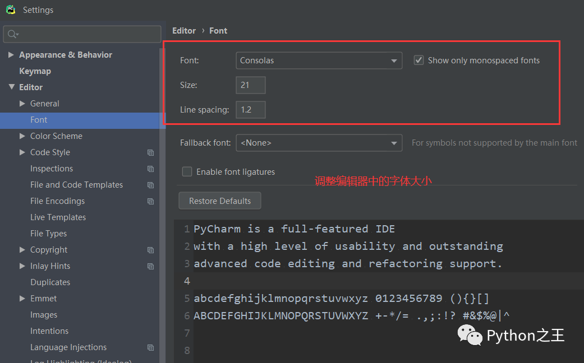This screenshot has height=363, width=584.
Task: Expand the Copyright node
Action: (x=22, y=250)
